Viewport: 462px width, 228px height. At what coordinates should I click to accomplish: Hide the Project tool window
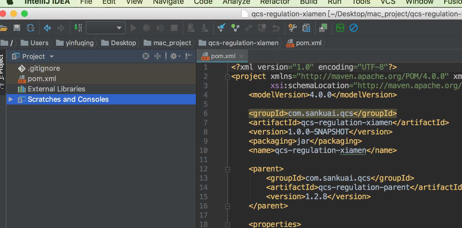(189, 56)
